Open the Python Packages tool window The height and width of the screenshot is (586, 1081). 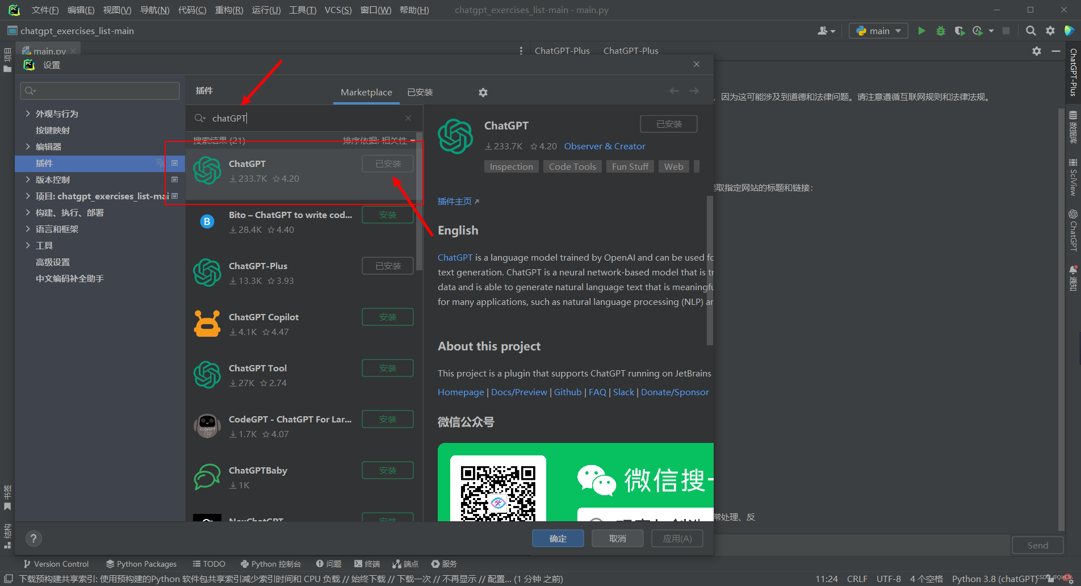[141, 564]
